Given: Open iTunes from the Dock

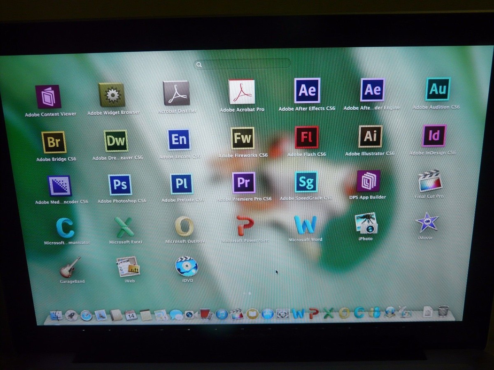Looking at the screenshot, I should coord(221,314).
